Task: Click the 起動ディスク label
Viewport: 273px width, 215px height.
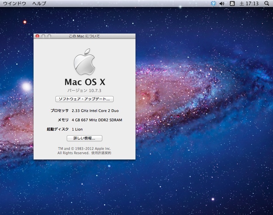Action: [x=58, y=129]
